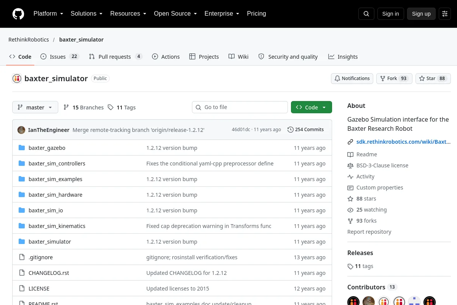Image resolution: width=457 pixels, height=305 pixels.
Task: Click the license scales icon
Action: click(350, 165)
